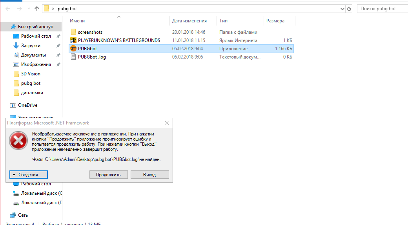The height and width of the screenshot is (225, 408).
Task: Unpin Рабочий стол via its pin icon
Action: [x=58, y=36]
